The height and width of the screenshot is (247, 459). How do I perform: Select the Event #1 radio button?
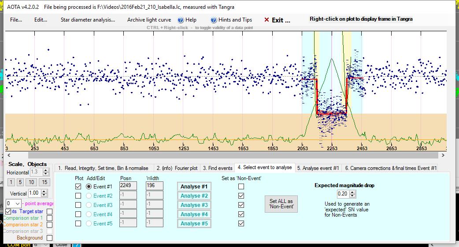point(89,186)
